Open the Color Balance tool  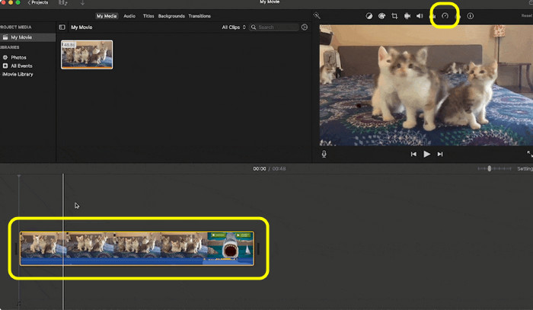(369, 16)
